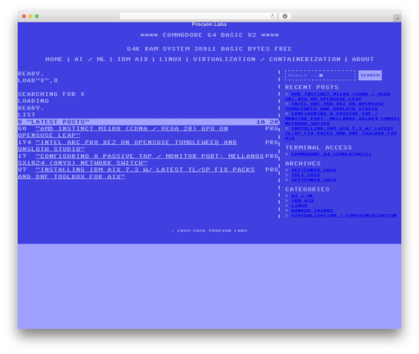Screen dimensions: 419x354
Task: Open the September 2026 archive
Action: [x=313, y=170]
